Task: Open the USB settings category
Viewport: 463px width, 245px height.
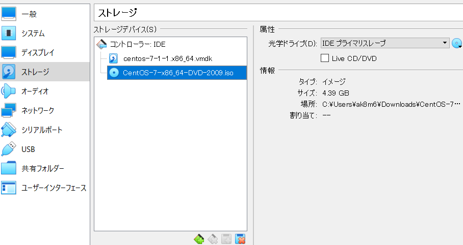Action: click(x=45, y=149)
